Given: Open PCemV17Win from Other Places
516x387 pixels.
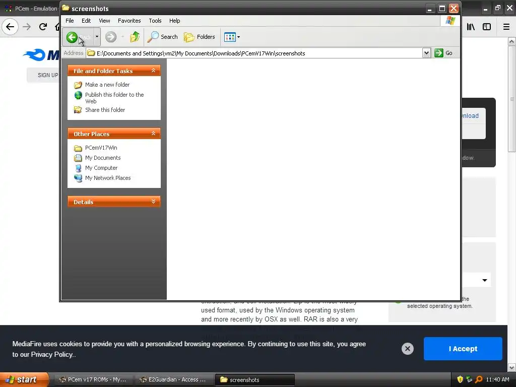Looking at the screenshot, I should (101, 148).
